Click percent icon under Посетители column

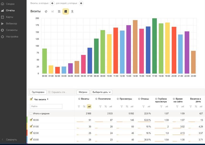click(x=106, y=106)
